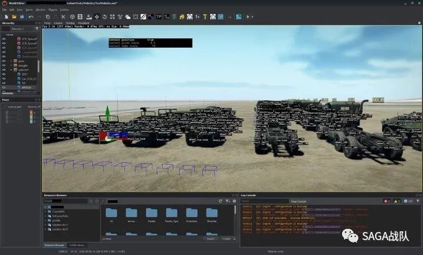Image resolution: width=423 pixels, height=255 pixels.
Task: Click the yellow house toolbar icon
Action: (182, 17)
